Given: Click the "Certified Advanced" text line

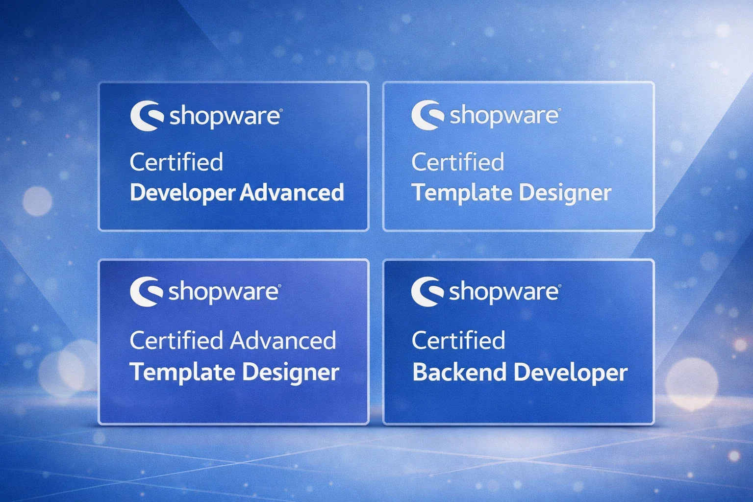Looking at the screenshot, I should pos(233,340).
